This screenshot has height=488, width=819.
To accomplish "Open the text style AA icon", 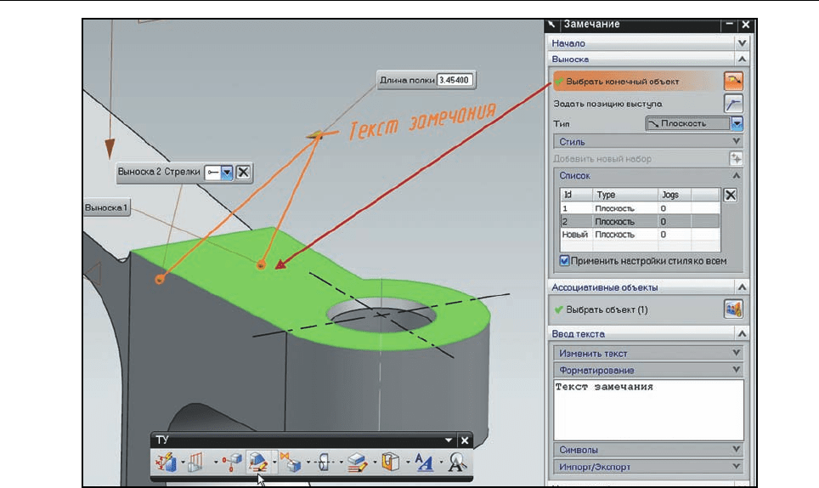I will (x=424, y=462).
